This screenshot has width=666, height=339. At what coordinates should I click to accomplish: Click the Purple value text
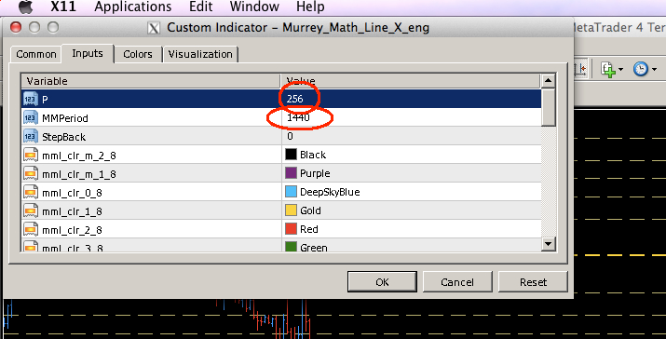(315, 173)
